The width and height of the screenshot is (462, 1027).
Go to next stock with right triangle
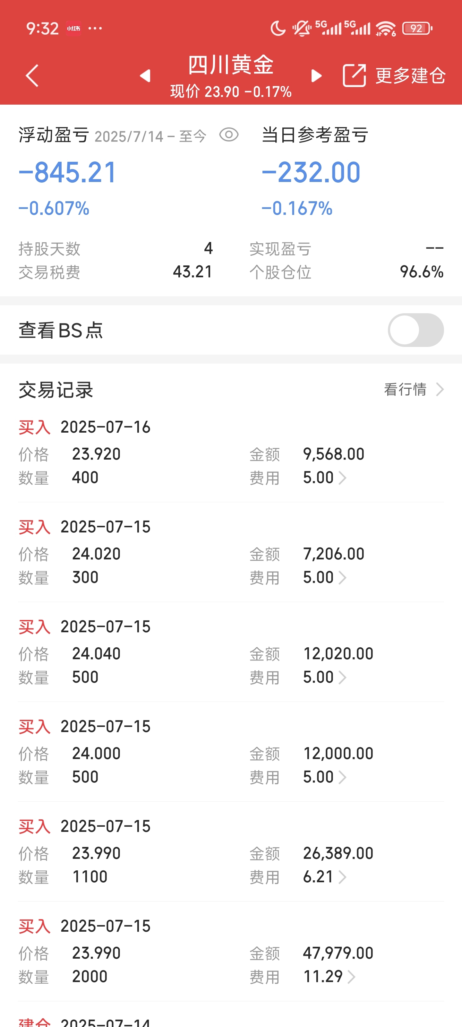point(317,75)
